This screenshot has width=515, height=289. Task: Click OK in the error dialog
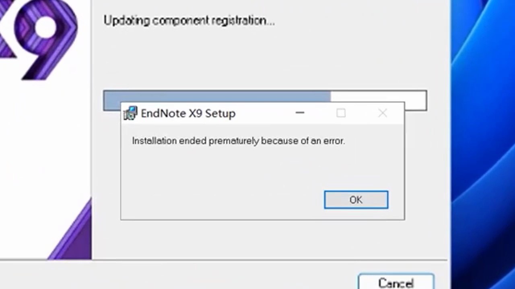tap(356, 200)
